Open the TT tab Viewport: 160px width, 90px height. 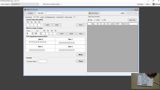tap(74, 17)
